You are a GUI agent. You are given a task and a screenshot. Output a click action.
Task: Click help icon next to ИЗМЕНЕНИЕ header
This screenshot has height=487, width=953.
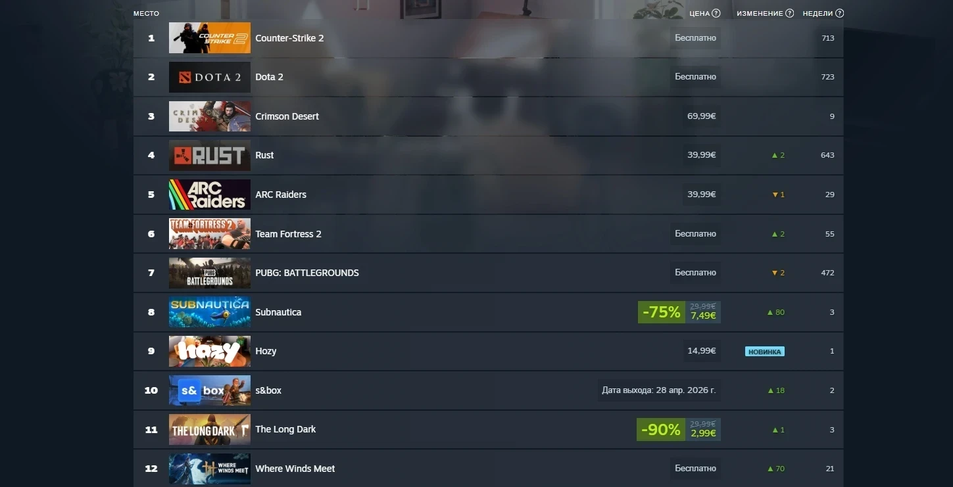tap(789, 13)
